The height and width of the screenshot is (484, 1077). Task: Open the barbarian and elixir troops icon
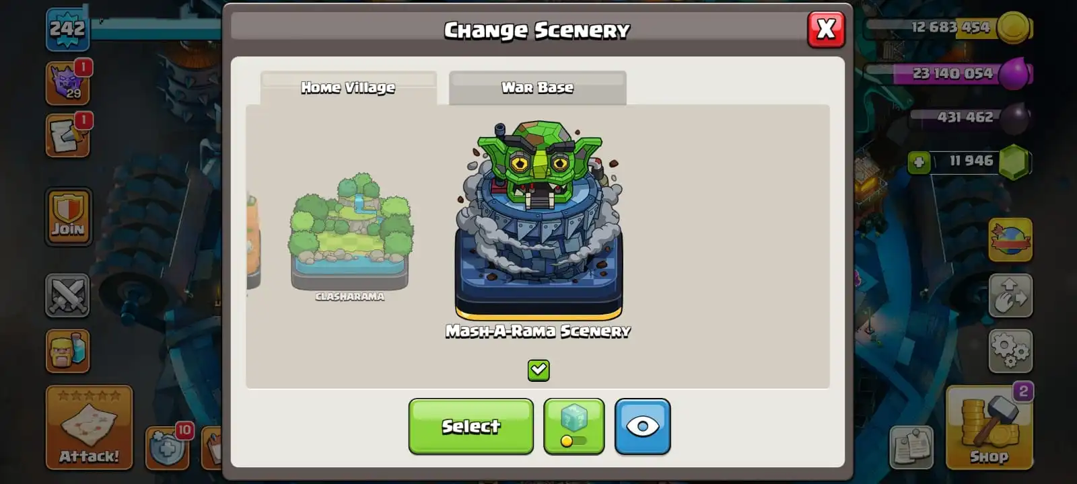[x=67, y=351]
